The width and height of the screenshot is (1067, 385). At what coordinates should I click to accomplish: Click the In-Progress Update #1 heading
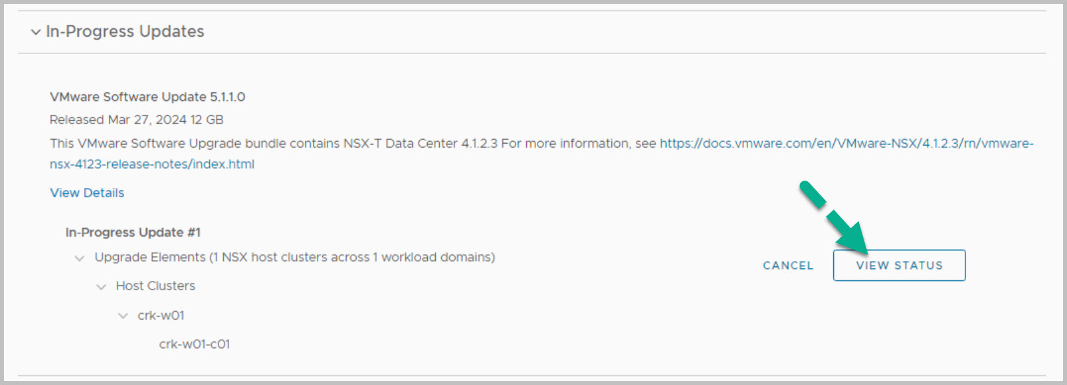click(x=133, y=232)
